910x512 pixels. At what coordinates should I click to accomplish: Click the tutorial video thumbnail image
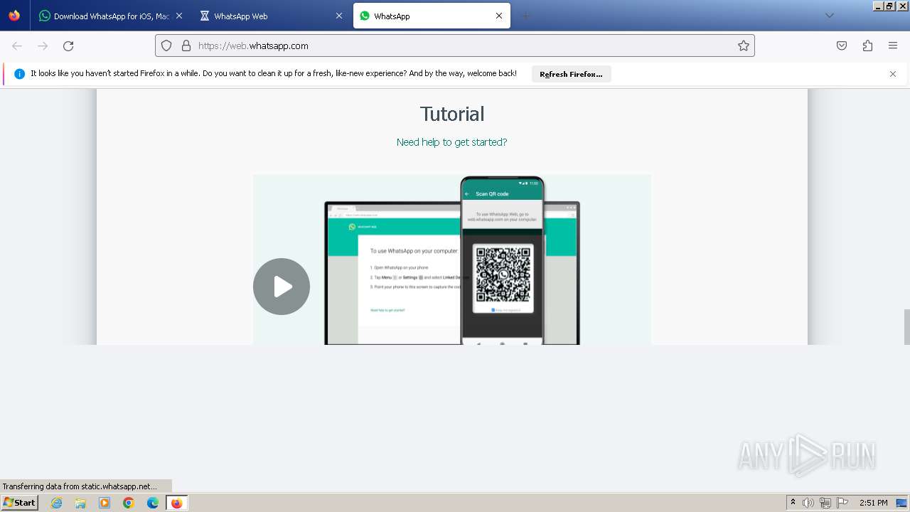point(452,260)
